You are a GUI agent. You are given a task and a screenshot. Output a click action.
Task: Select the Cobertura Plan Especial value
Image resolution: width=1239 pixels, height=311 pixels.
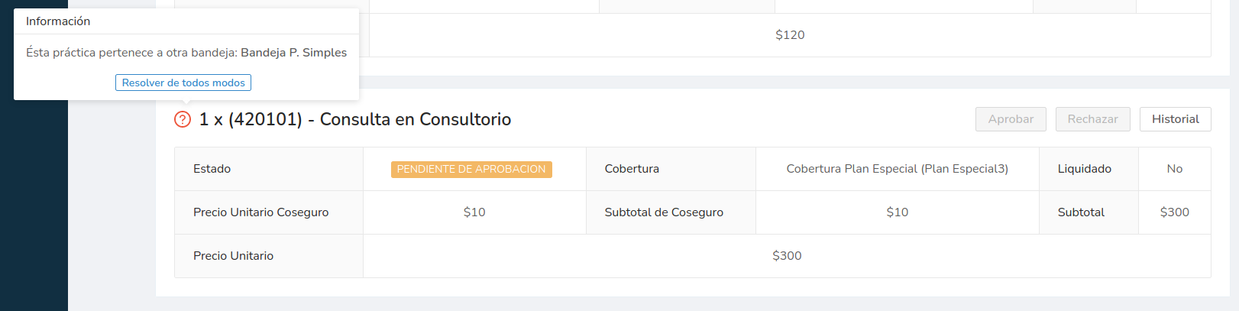897,169
